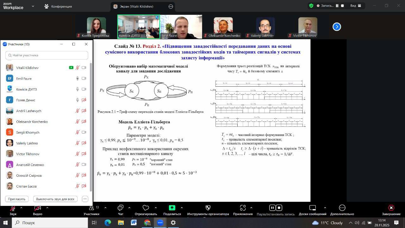The image size is (405, 228).
Task: Toggle Emil Faure's microphone in participants list
Action: point(78,78)
